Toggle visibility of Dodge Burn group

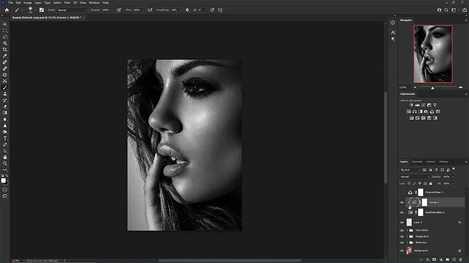click(402, 236)
